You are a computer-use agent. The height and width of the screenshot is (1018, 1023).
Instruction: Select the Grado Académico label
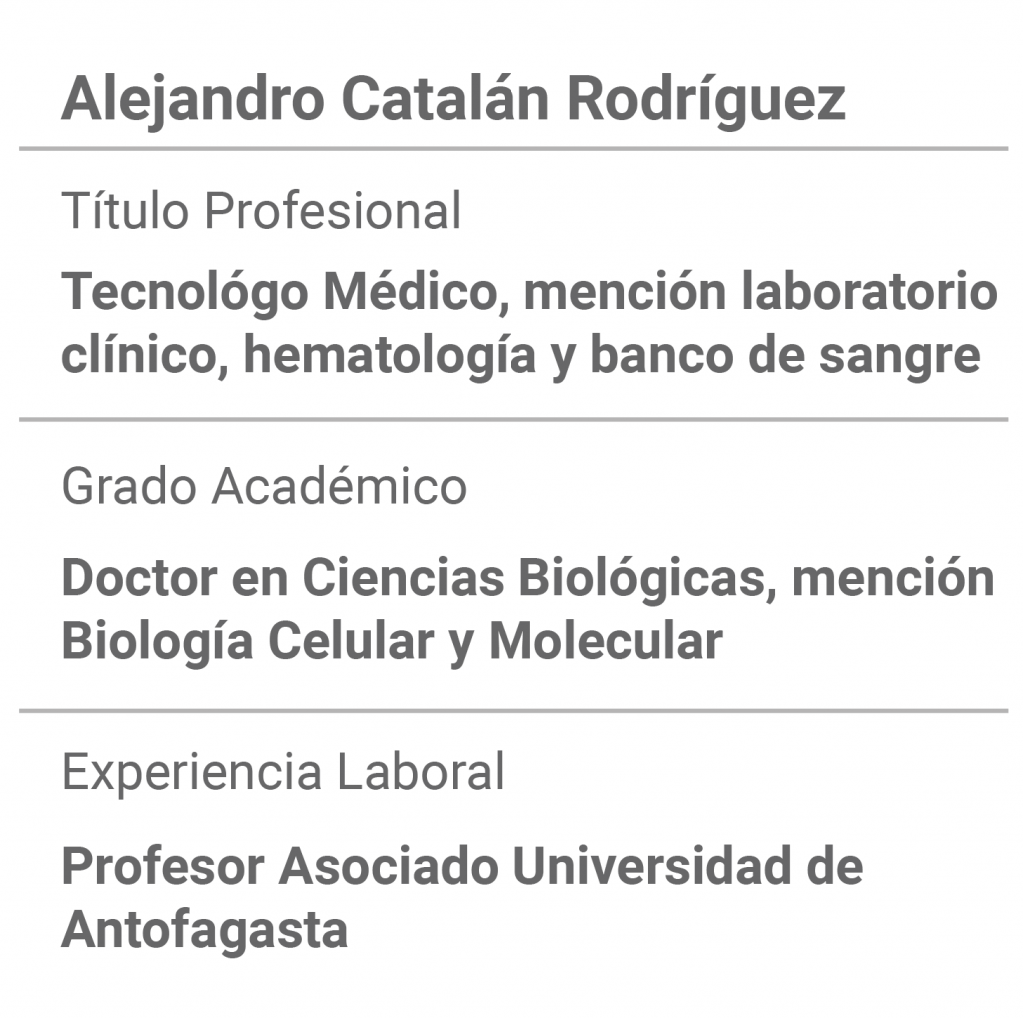click(x=264, y=486)
